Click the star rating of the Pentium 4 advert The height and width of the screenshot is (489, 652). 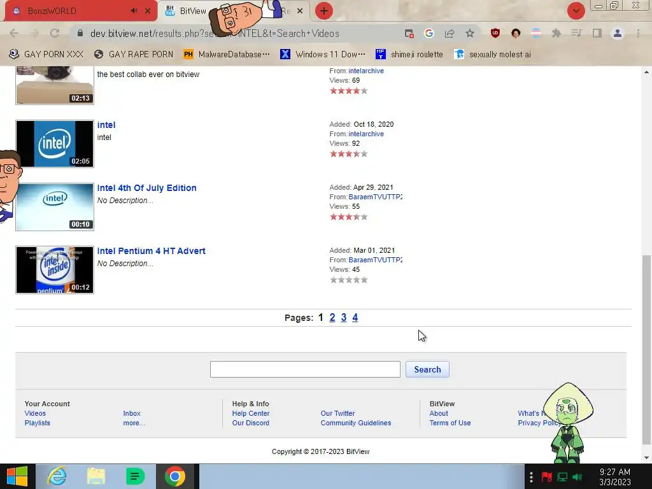click(x=348, y=280)
